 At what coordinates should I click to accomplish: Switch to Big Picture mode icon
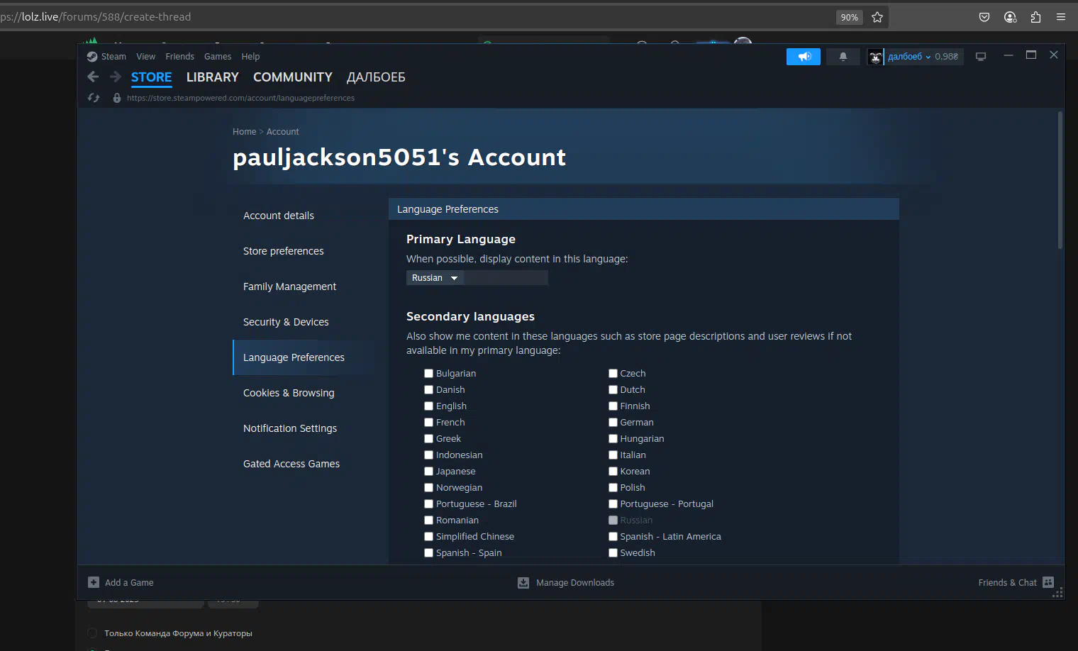(x=981, y=57)
